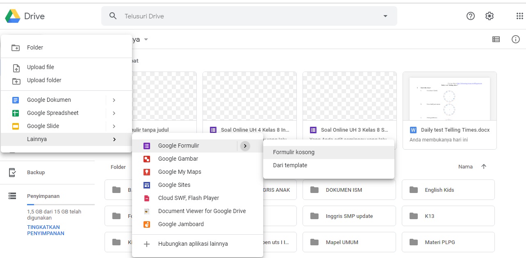
Task: Select Dari template option
Action: coord(290,165)
